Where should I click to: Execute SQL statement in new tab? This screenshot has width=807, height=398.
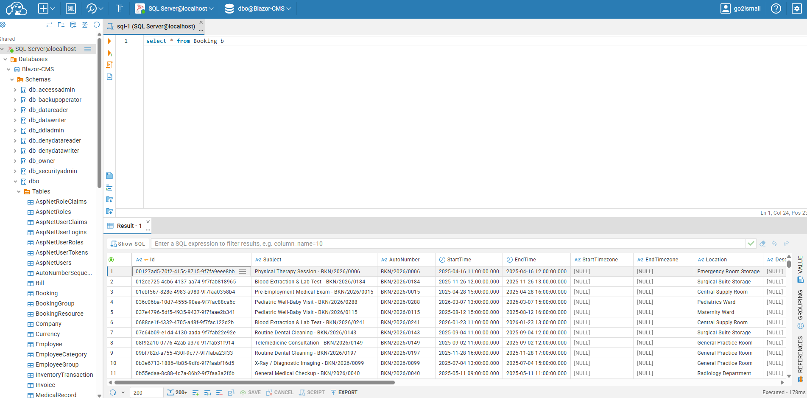coord(109,53)
